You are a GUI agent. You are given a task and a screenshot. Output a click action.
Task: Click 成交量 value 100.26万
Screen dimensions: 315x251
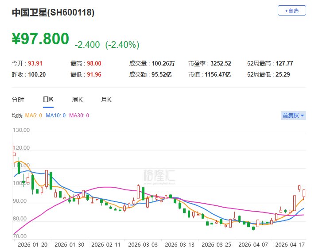click(x=163, y=63)
